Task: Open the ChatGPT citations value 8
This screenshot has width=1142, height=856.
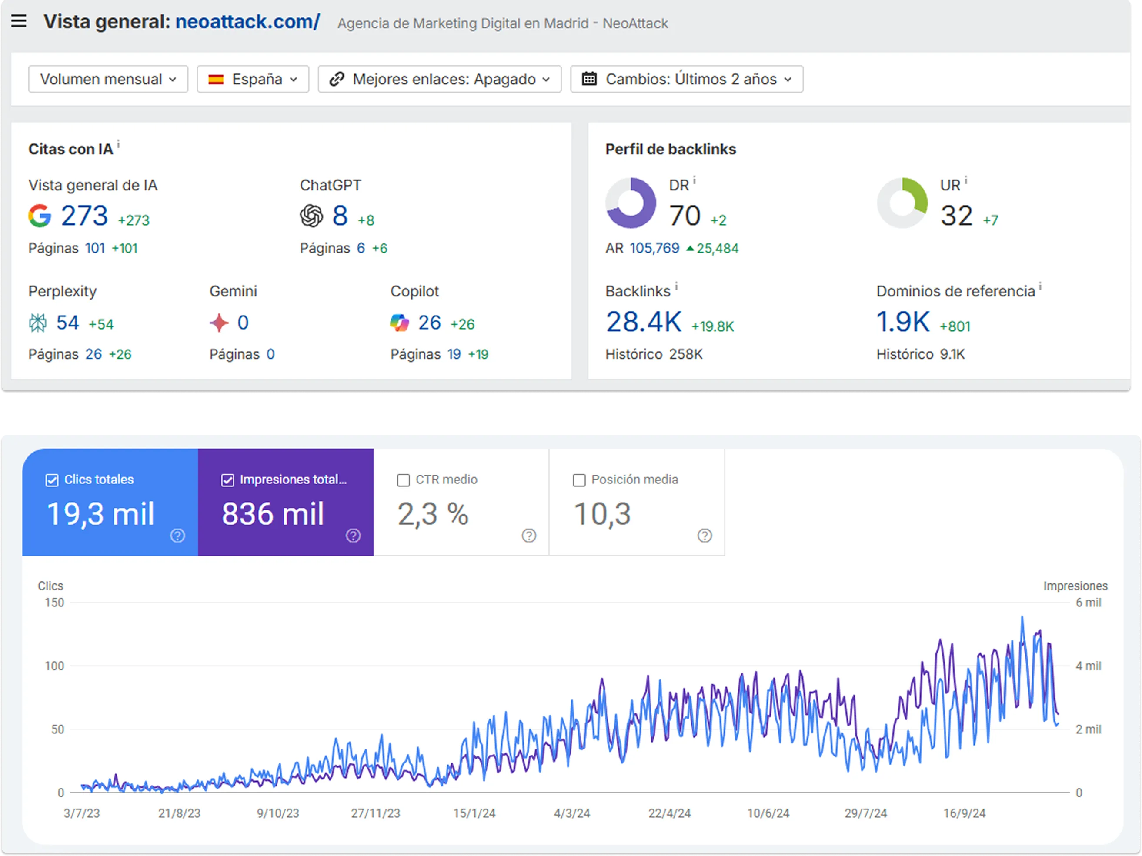Action: coord(340,216)
